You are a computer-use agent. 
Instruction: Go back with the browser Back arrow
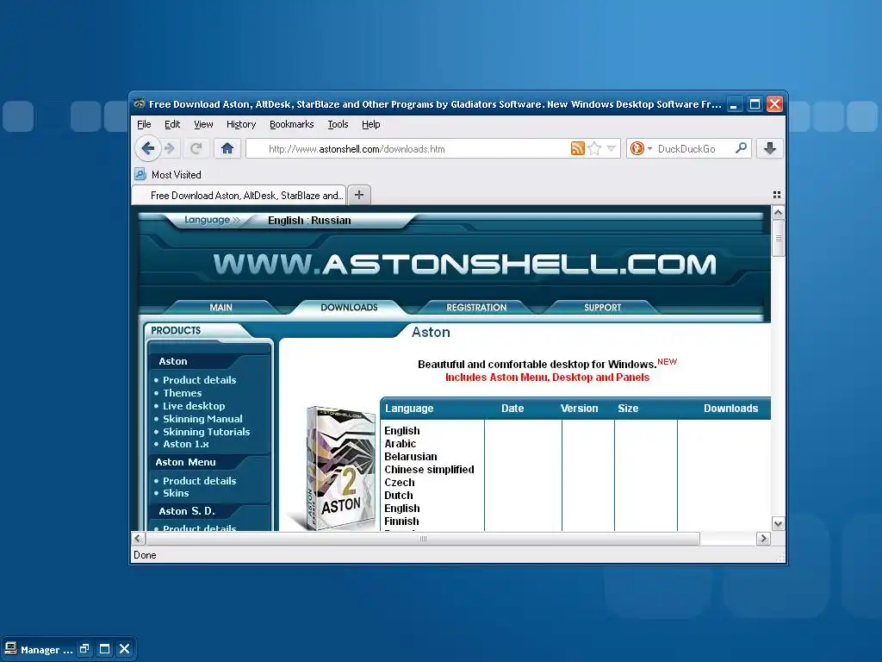(x=148, y=148)
